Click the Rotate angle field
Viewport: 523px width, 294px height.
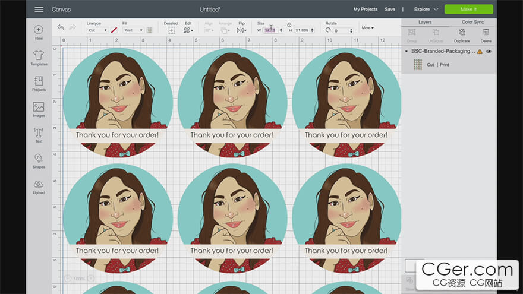[341, 31]
